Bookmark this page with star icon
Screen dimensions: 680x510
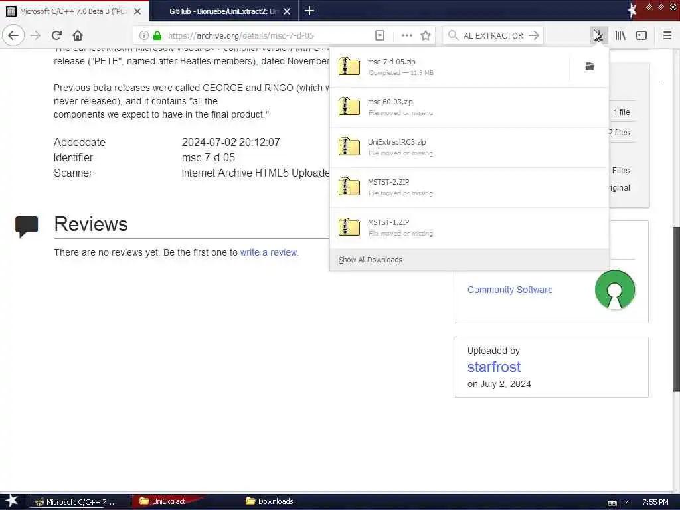tap(426, 35)
